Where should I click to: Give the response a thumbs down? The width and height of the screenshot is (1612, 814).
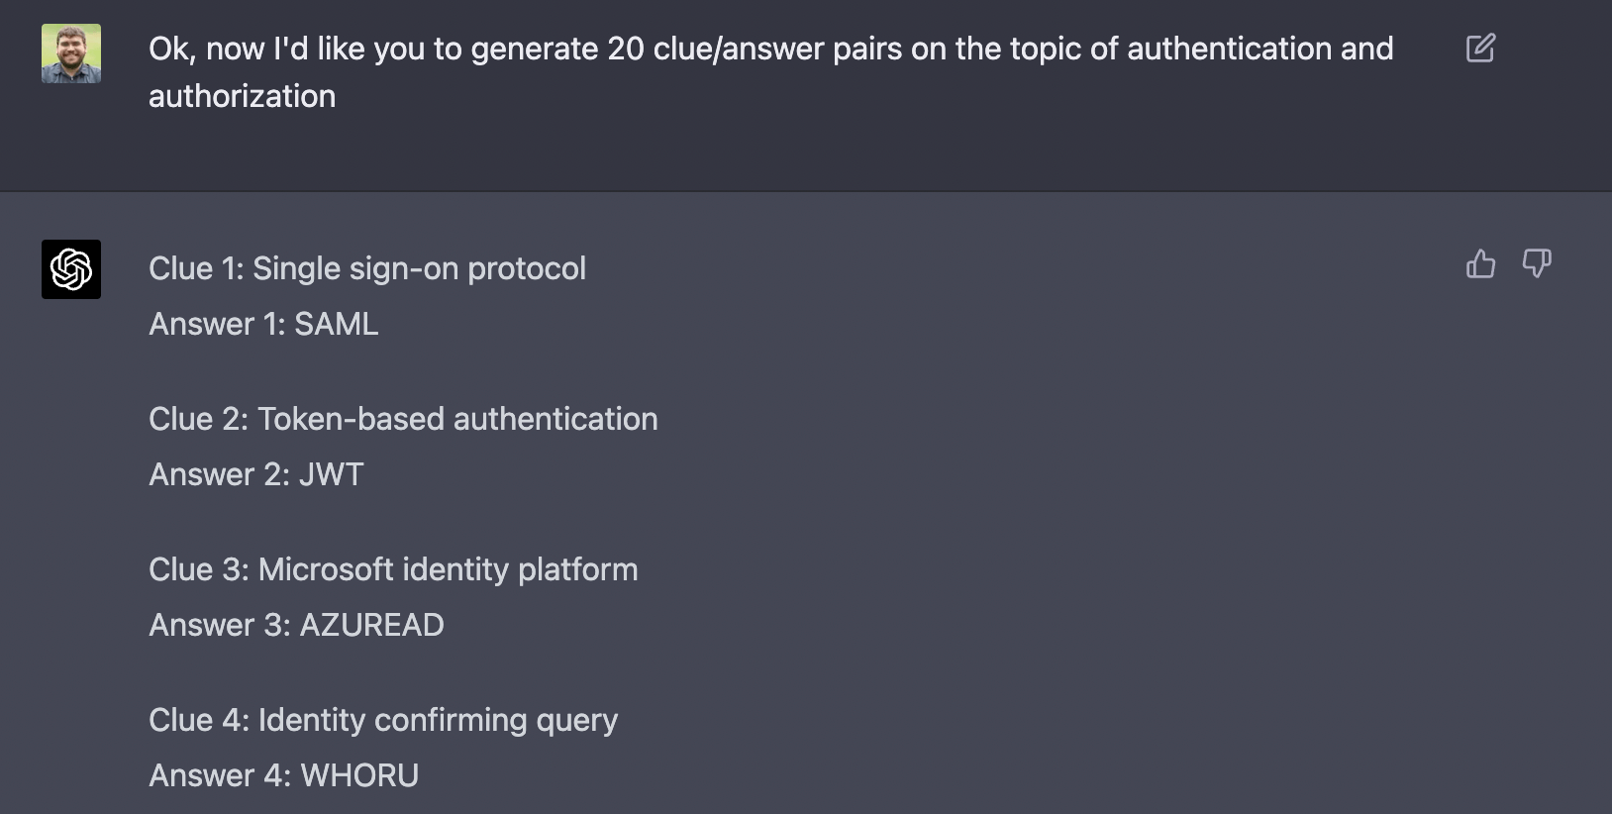pos(1536,263)
